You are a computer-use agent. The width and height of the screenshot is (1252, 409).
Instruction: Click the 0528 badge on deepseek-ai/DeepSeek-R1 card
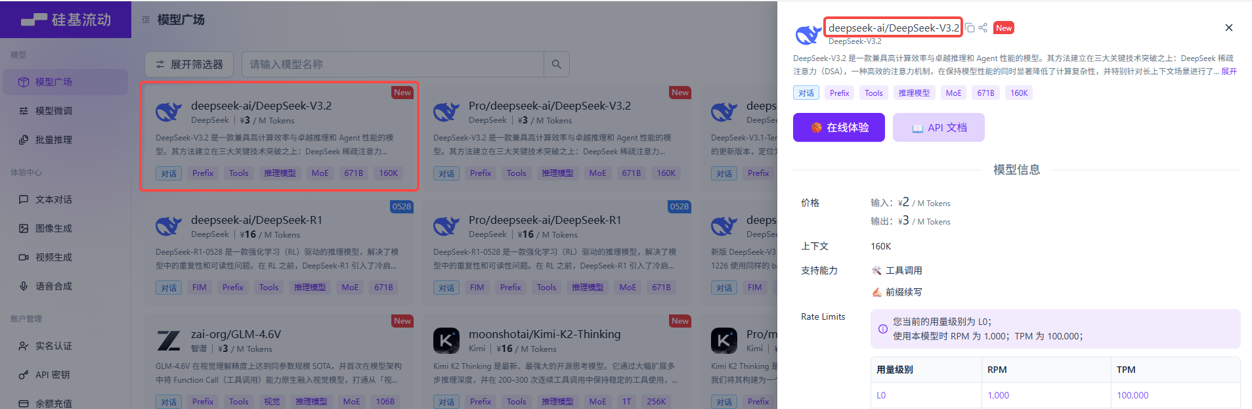[x=402, y=206]
